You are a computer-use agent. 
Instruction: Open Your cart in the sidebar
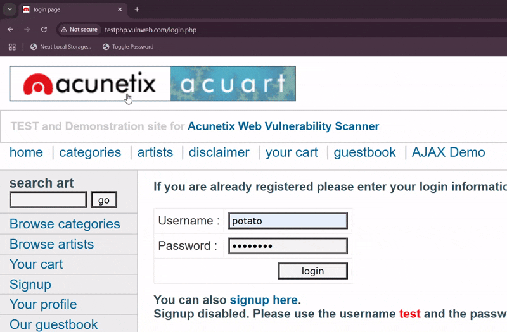pos(36,264)
